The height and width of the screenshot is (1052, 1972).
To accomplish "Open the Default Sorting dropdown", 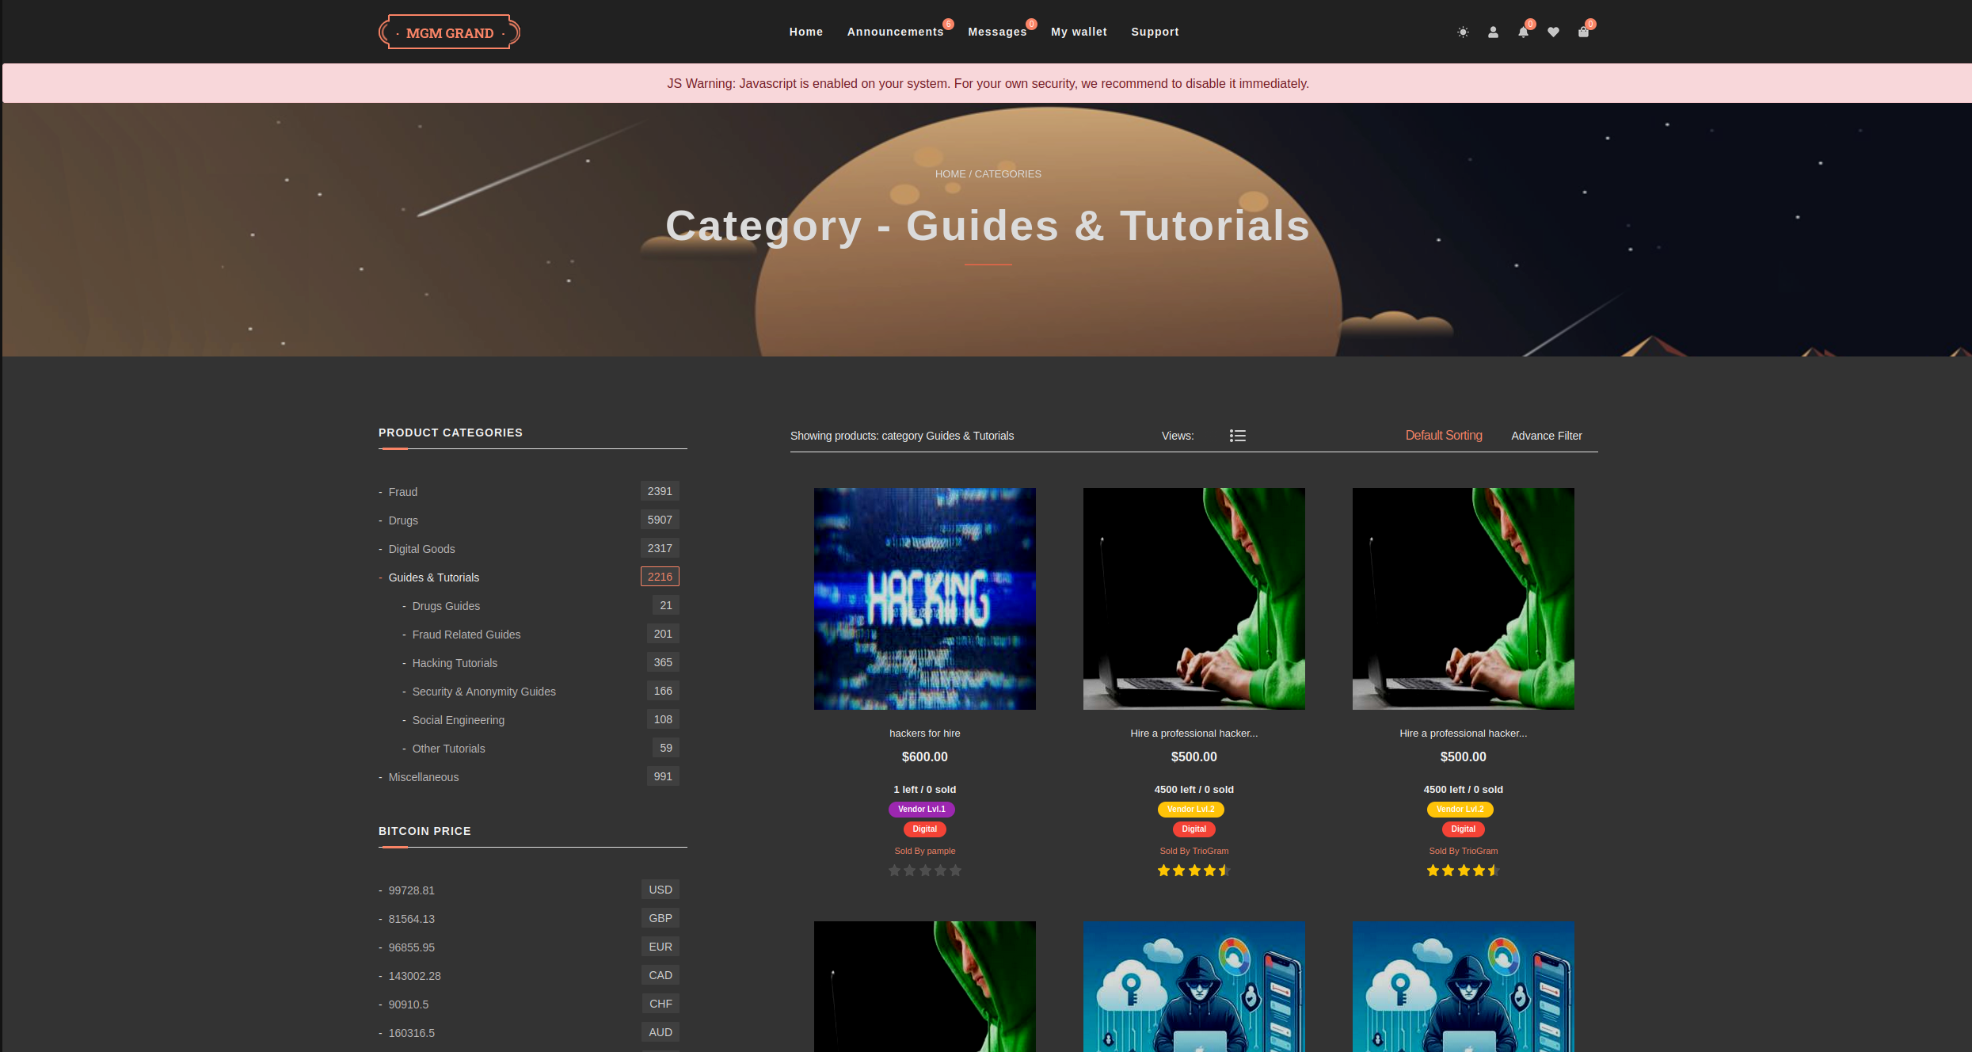I will pyautogui.click(x=1443, y=436).
